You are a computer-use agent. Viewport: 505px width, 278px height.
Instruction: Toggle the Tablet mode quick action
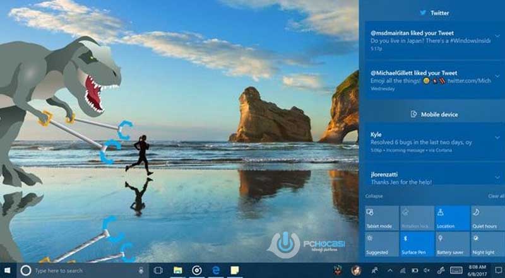coord(381,218)
